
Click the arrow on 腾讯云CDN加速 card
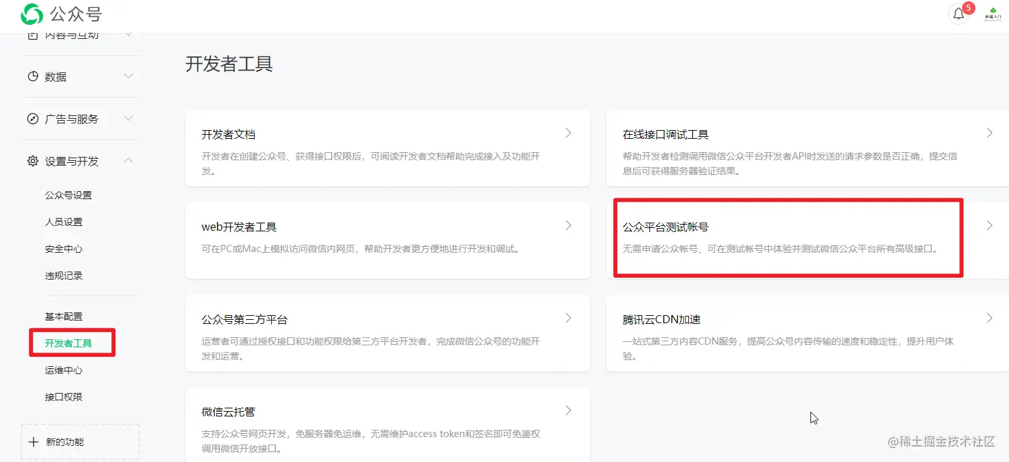990,318
